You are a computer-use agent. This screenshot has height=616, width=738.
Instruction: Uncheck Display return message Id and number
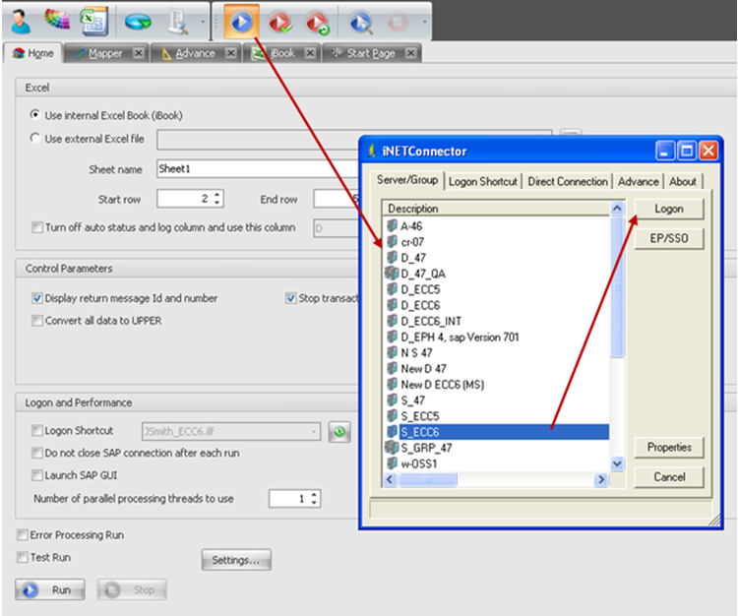click(x=37, y=298)
